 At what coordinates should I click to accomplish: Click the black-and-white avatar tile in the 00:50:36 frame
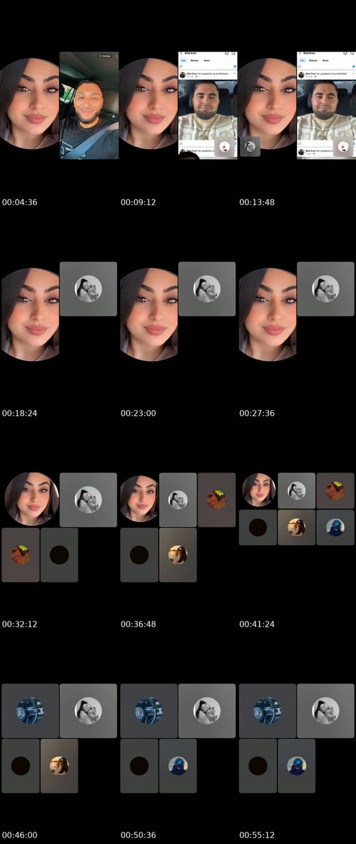[207, 711]
